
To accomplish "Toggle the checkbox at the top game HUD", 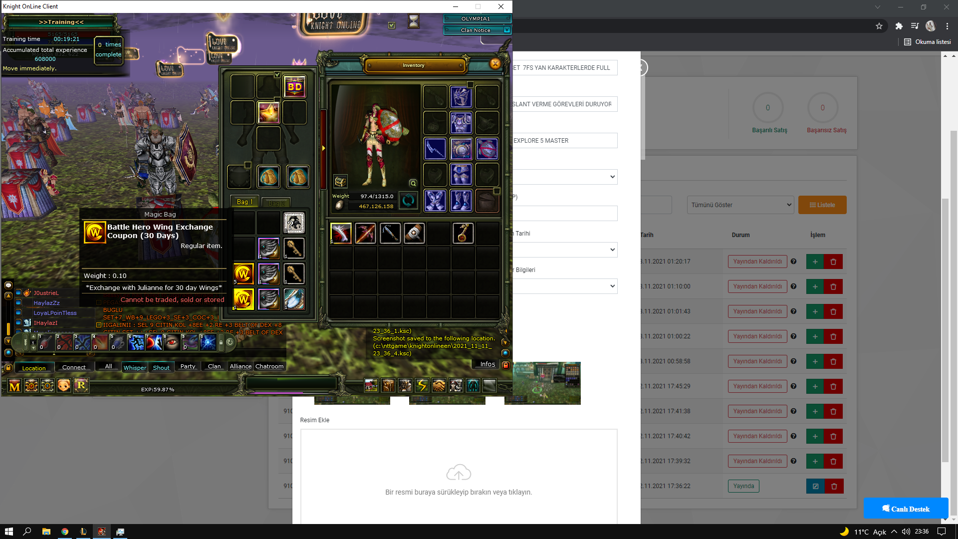I will pyautogui.click(x=392, y=25).
